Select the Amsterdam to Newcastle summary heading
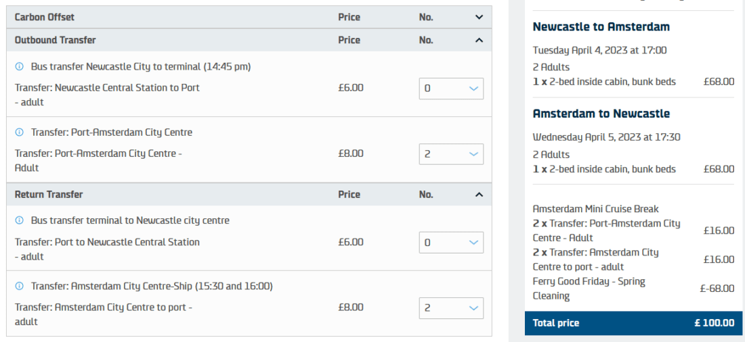 (x=601, y=114)
